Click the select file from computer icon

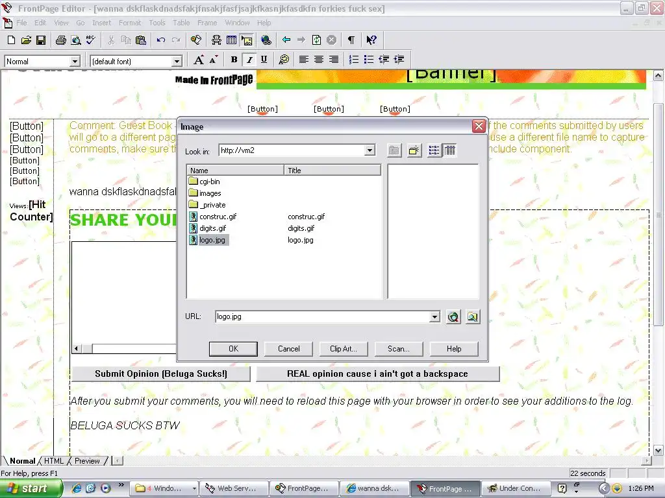[x=473, y=316]
